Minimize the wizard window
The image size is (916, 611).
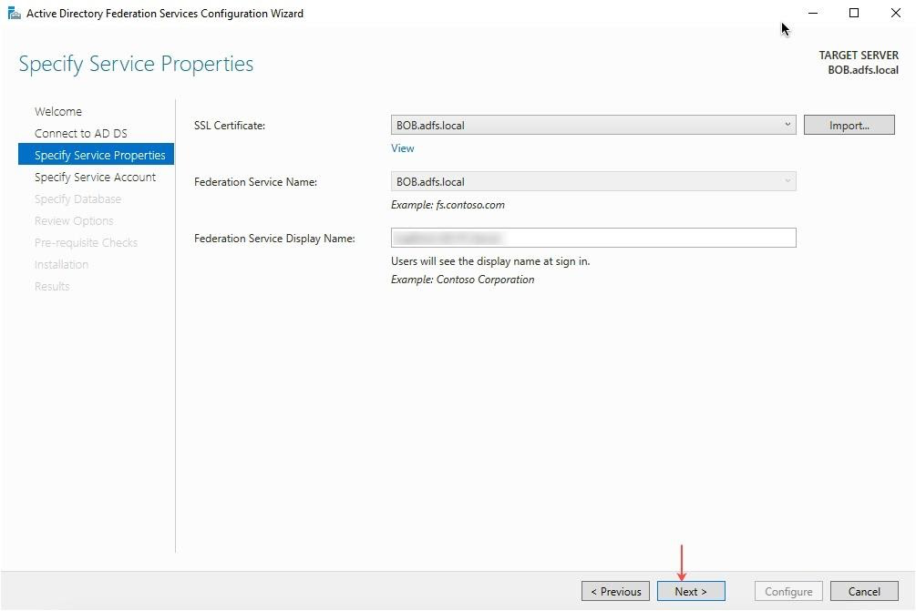[x=813, y=13]
